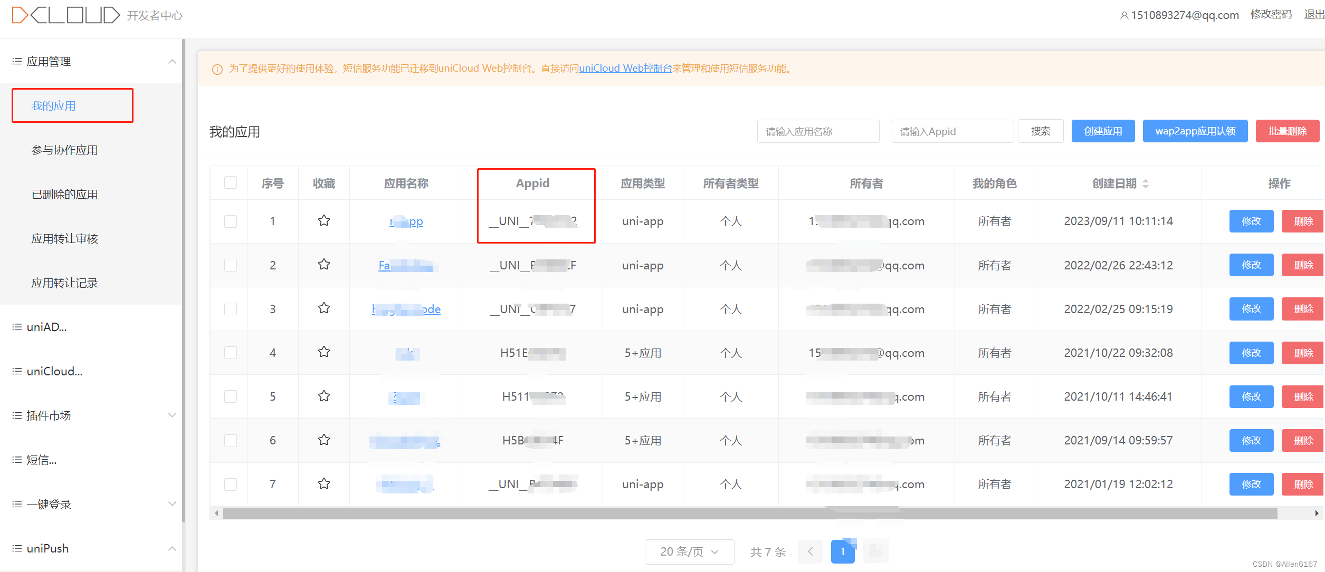This screenshot has height=572, width=1325.
Task: Click the 短信 sidebar icon
Action: click(16, 459)
